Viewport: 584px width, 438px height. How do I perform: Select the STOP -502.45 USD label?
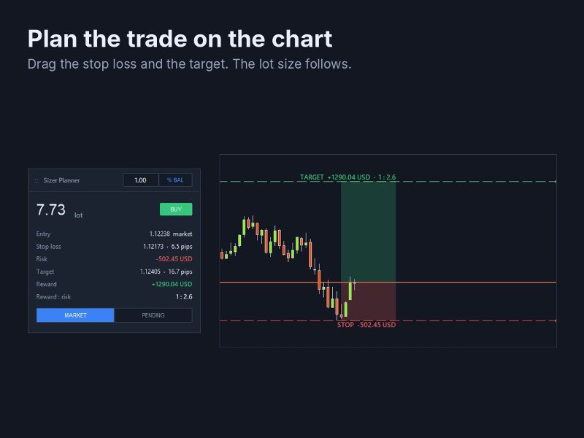[366, 325]
